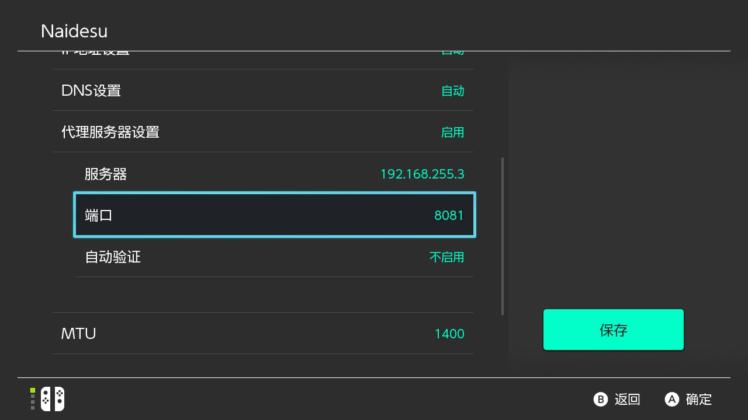The height and width of the screenshot is (420, 748).
Task: Select the highlighted 端口 port row
Action: pyautogui.click(x=99, y=215)
